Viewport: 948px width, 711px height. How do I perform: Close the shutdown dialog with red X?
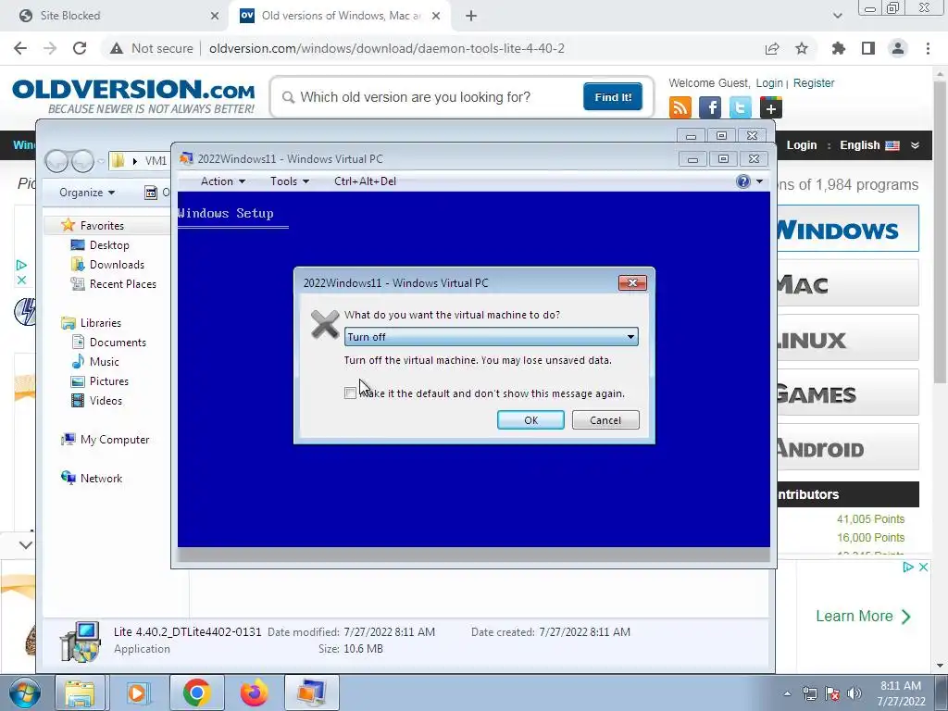[x=632, y=283]
